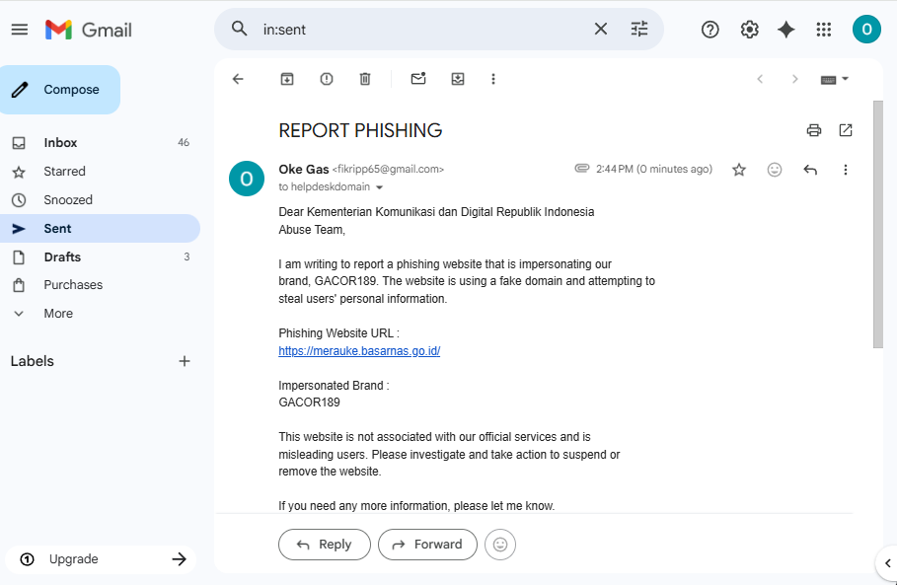Viewport: 897px width, 585px height.
Task: Mark this email as unread
Action: coord(418,79)
